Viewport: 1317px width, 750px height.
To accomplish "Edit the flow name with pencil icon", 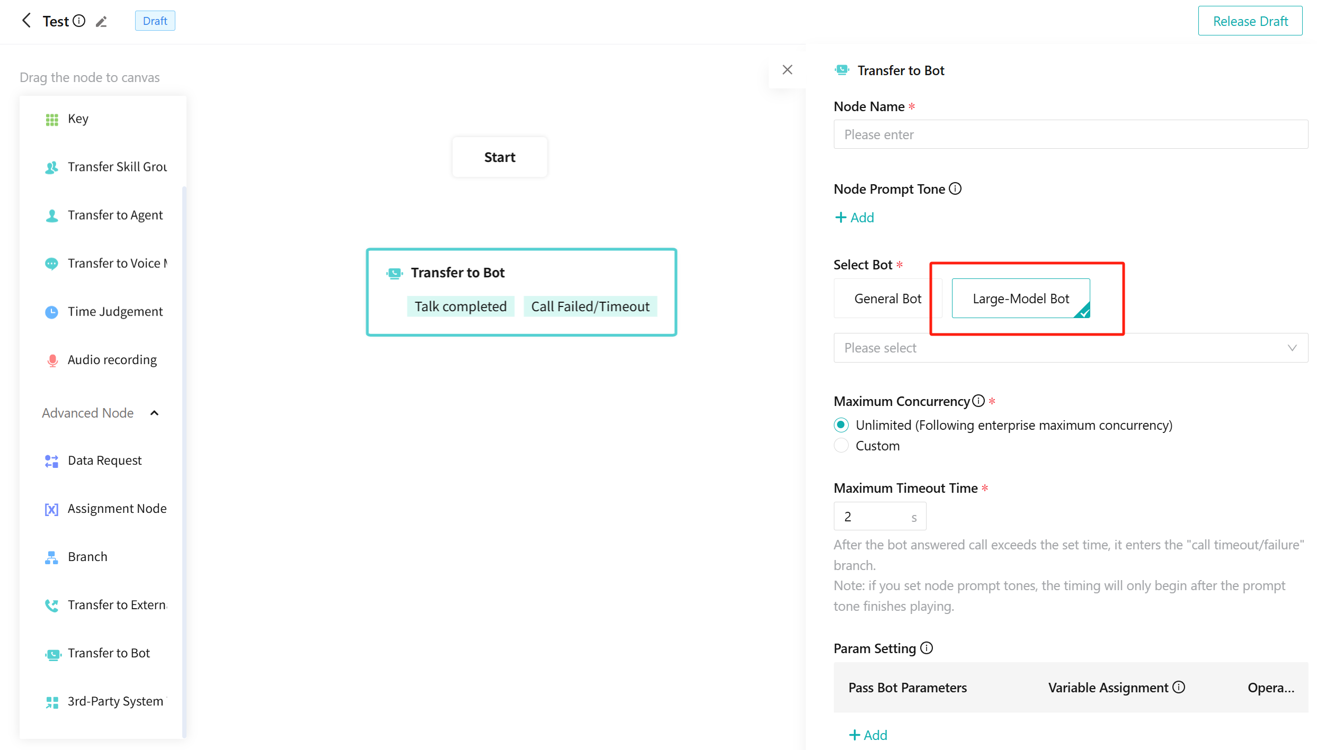I will (101, 22).
